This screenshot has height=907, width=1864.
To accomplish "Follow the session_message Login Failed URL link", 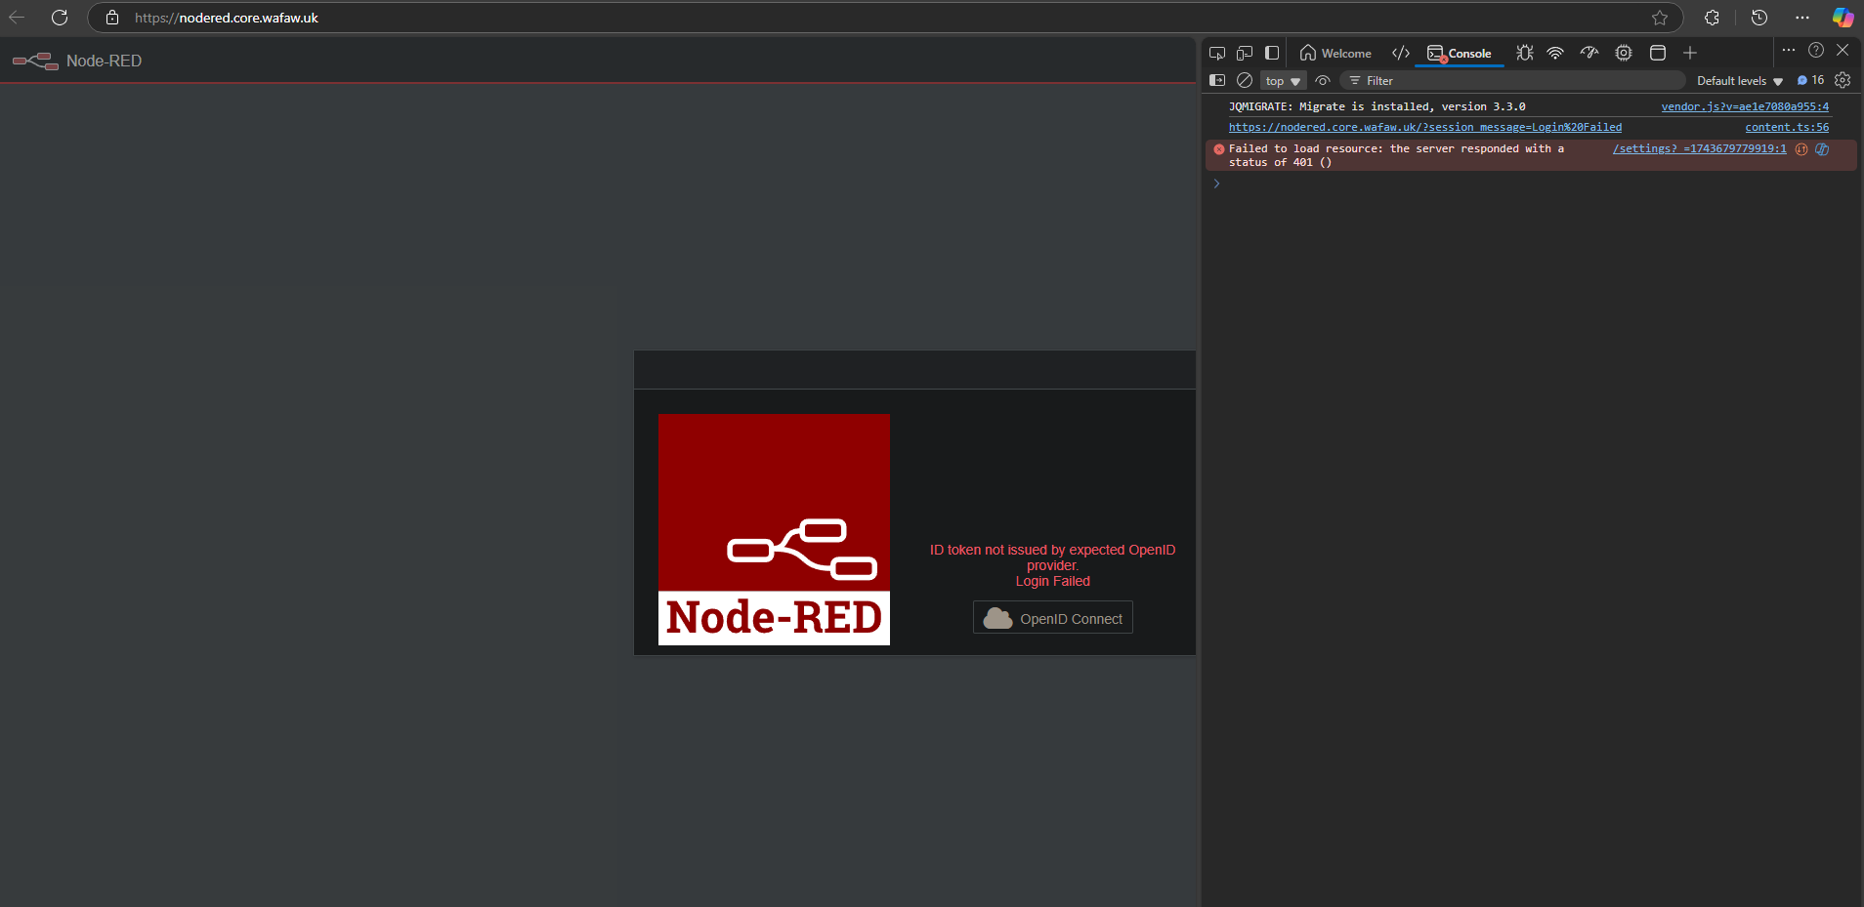I will (x=1425, y=127).
